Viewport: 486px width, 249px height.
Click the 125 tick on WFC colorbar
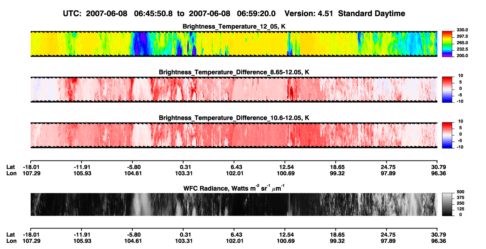click(x=460, y=209)
